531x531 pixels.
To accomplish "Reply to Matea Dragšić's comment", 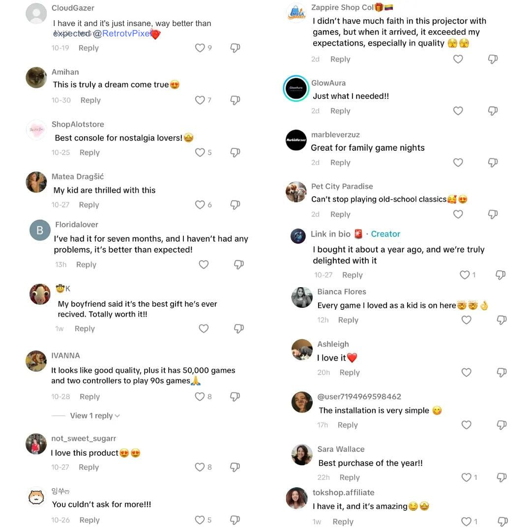I will [89, 205].
